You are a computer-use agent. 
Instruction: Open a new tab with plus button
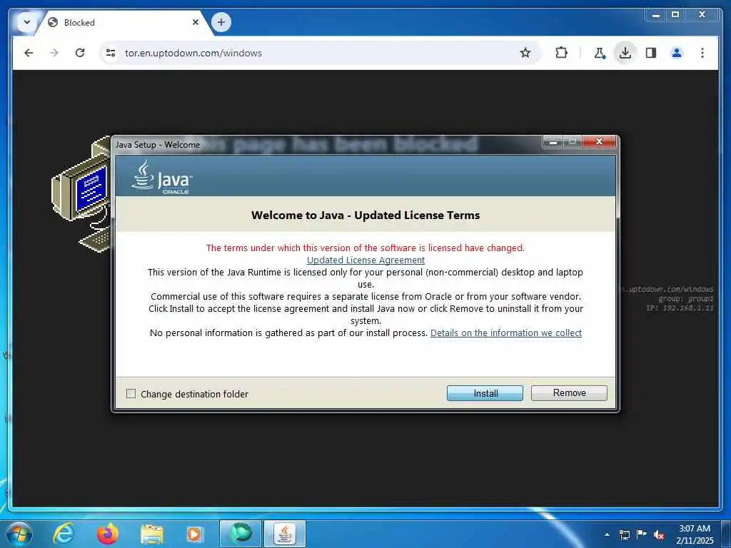pos(221,22)
